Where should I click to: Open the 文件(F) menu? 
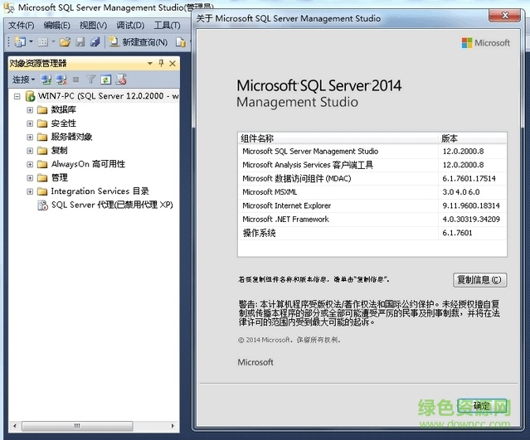21,26
